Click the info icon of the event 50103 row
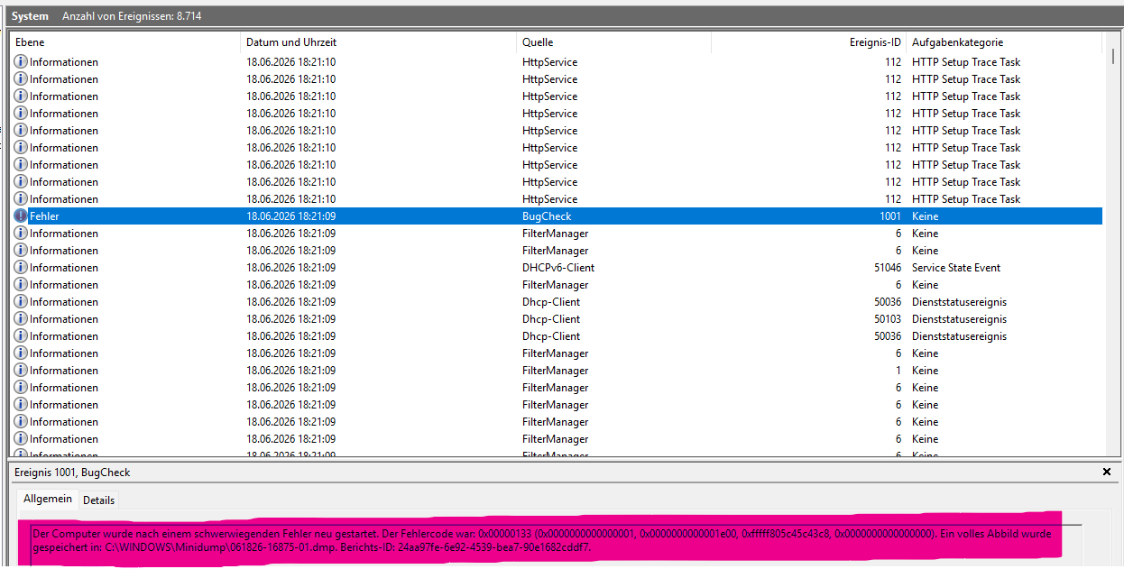Screen dimensions: 1124x569 pos(21,319)
